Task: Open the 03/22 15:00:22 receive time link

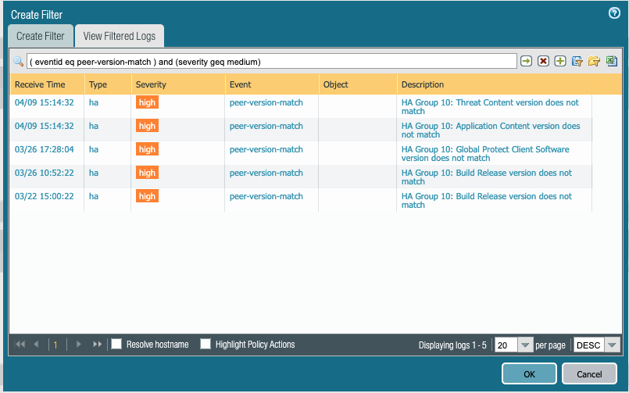Action: tap(45, 196)
